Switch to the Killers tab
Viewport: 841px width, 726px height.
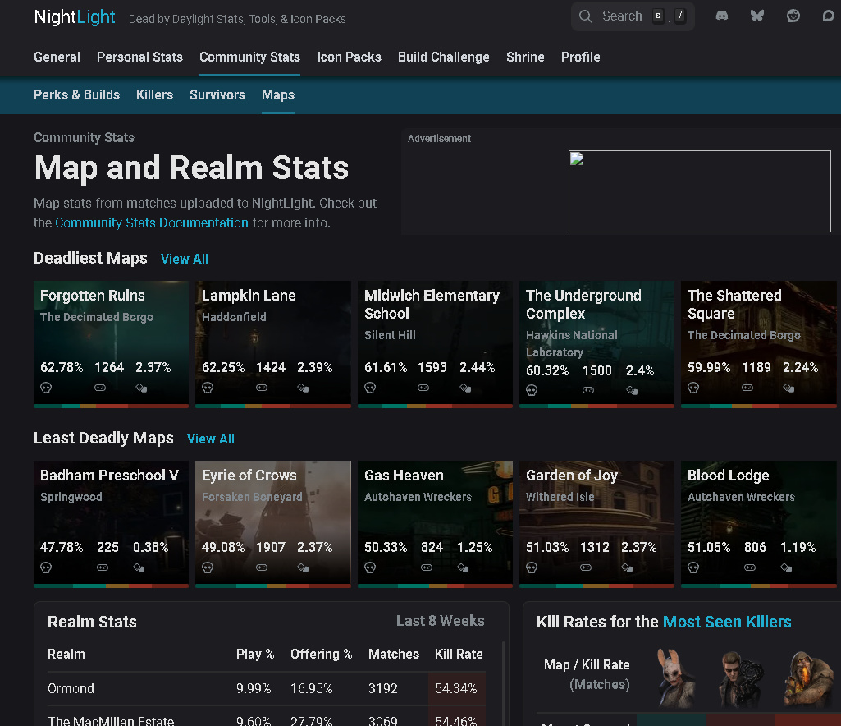pos(154,94)
